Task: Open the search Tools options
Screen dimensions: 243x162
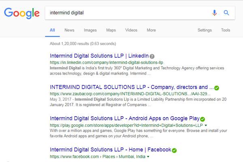Action: point(226,30)
